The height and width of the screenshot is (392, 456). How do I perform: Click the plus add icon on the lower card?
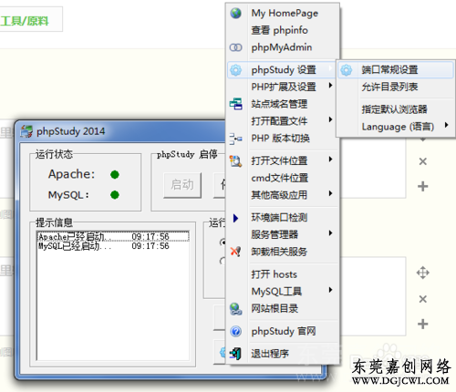(423, 324)
